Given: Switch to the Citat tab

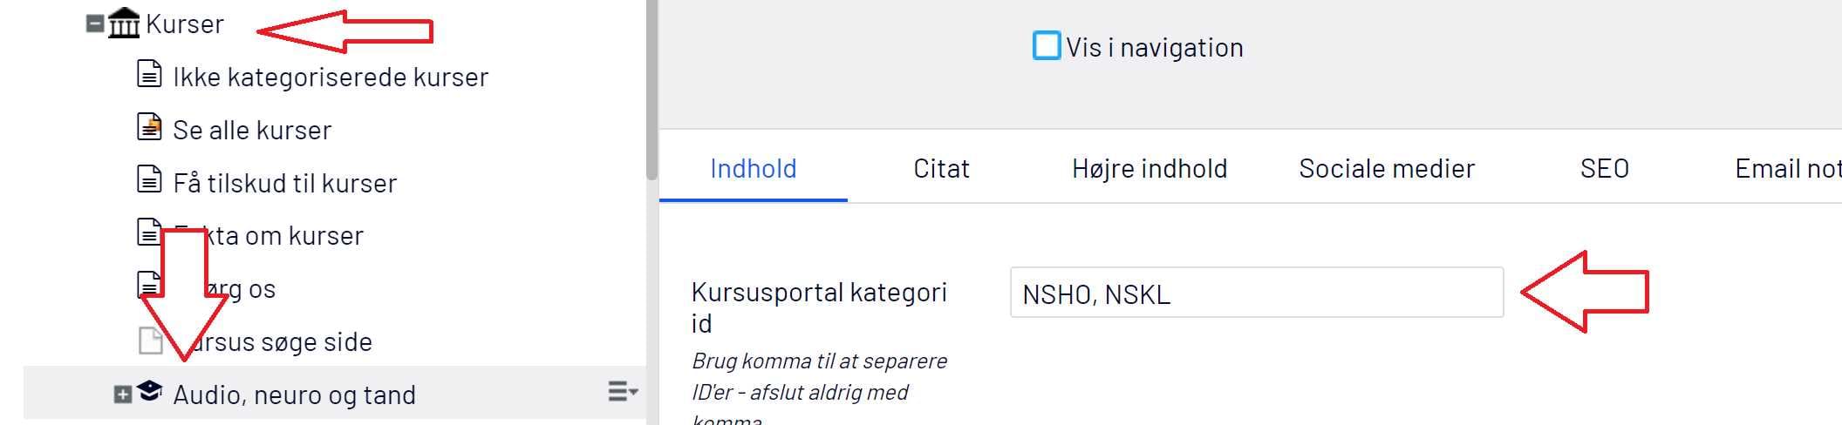Looking at the screenshot, I should click(941, 168).
